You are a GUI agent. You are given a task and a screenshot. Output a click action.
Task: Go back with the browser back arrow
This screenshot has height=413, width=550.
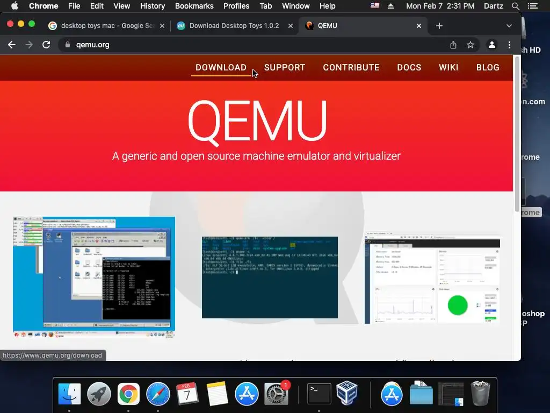[x=12, y=45]
